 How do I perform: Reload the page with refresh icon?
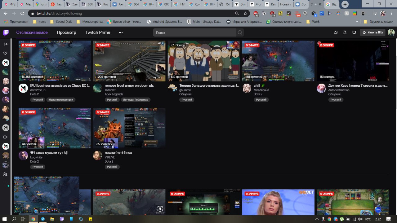(22, 13)
